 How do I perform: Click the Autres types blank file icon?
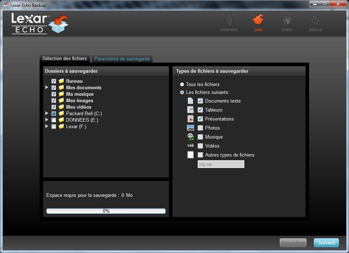click(190, 155)
